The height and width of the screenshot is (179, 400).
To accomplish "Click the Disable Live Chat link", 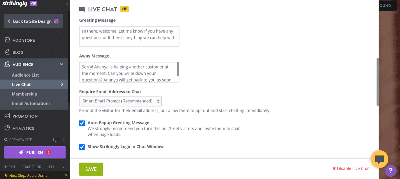I will coord(351,169).
